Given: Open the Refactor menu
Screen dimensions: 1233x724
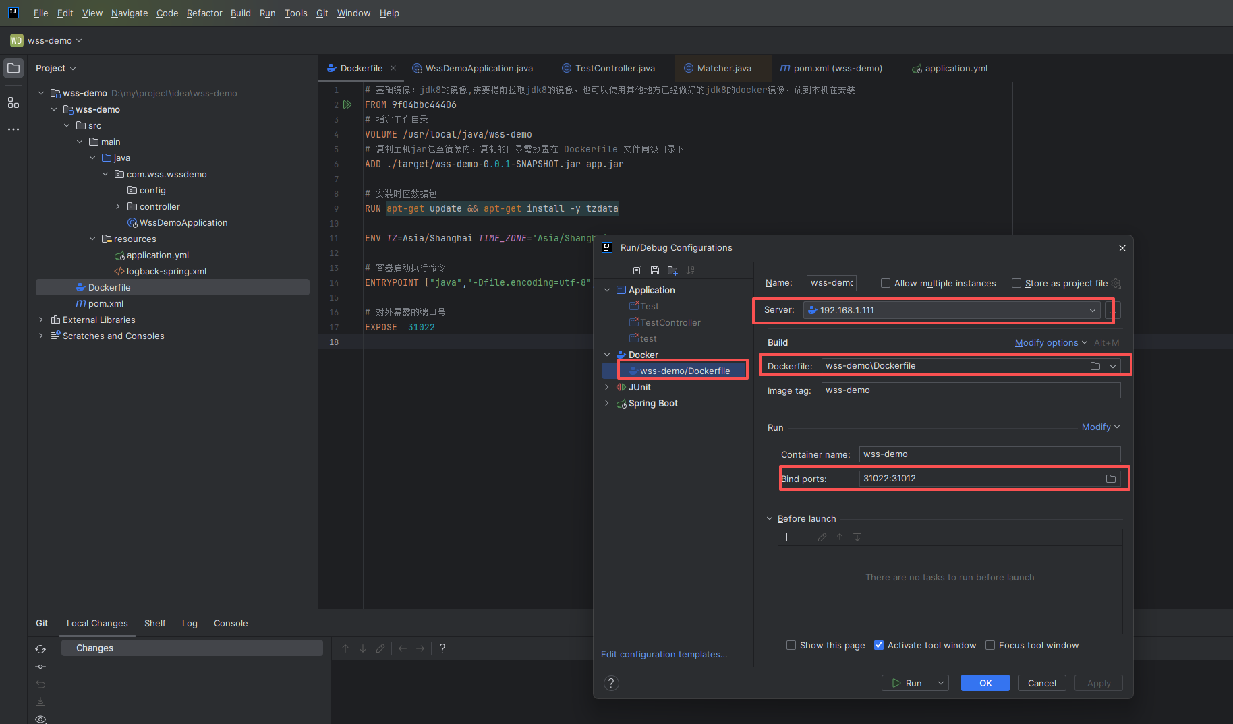Looking at the screenshot, I should 204,13.
